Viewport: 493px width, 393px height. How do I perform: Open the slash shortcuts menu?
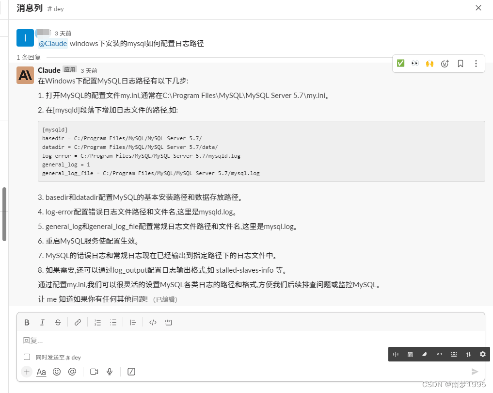click(x=131, y=372)
